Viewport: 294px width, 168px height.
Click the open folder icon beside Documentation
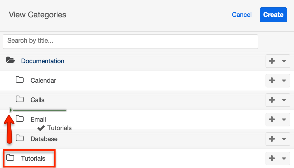click(11, 60)
